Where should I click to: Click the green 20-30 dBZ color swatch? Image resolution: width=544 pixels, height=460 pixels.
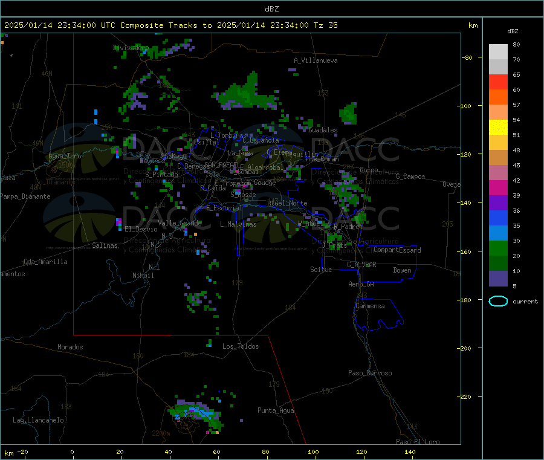[x=498, y=248]
